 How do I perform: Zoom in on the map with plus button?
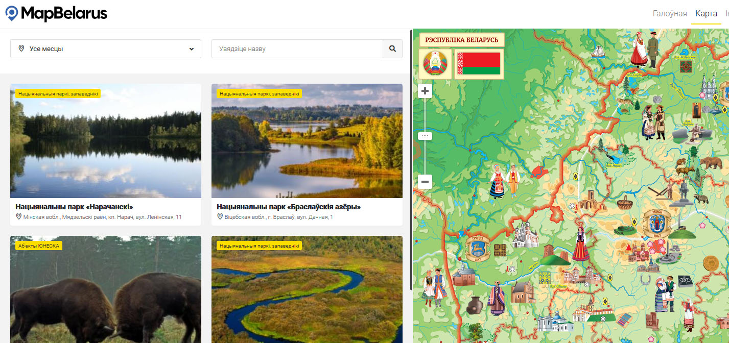[x=425, y=91]
